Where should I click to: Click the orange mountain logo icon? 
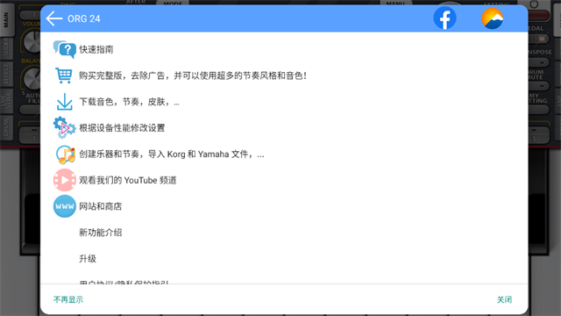(x=493, y=18)
